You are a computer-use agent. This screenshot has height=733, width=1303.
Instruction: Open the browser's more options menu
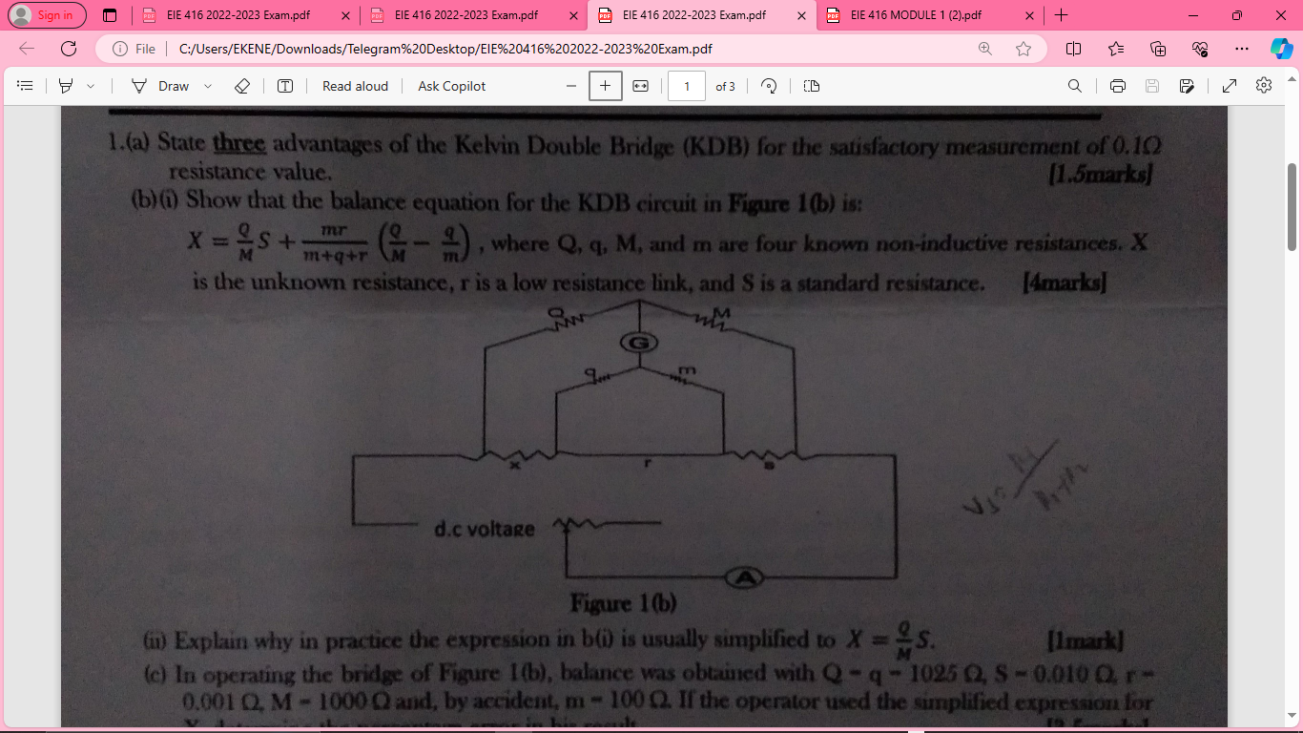tap(1241, 48)
